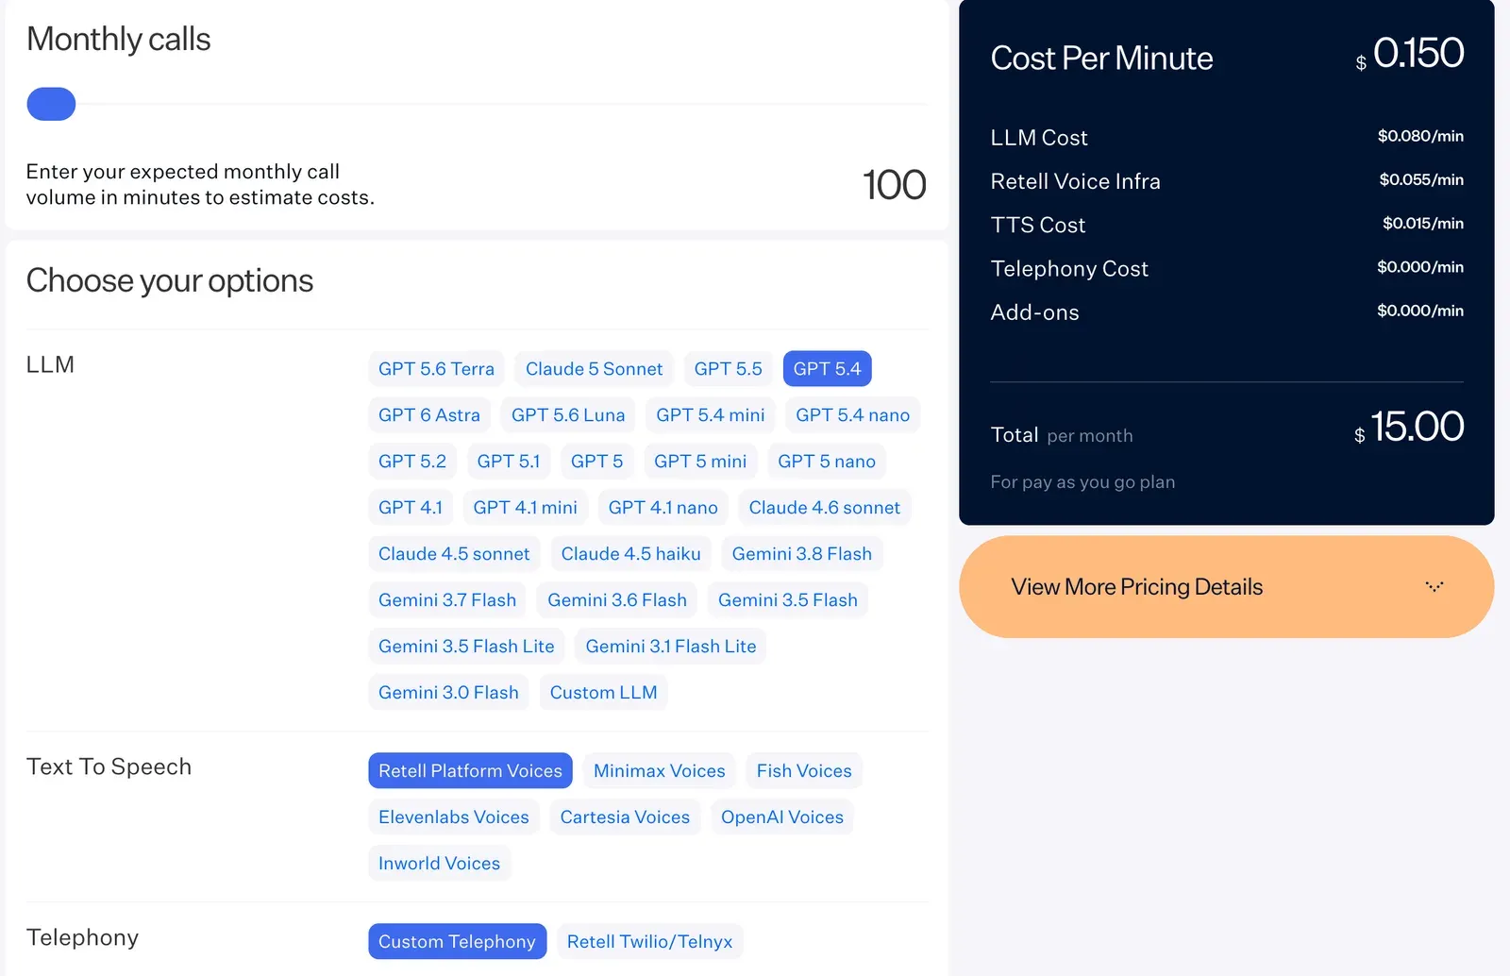The width and height of the screenshot is (1510, 976).
Task: Select GPT 5 mini
Action: click(699, 462)
